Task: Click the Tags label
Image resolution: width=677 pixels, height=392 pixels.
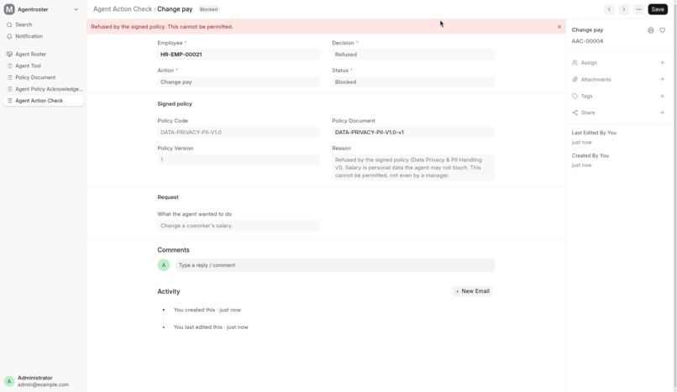Action: [x=586, y=97]
